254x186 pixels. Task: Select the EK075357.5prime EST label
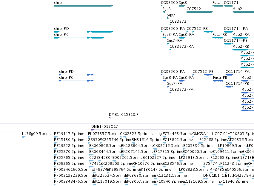coord(104,134)
